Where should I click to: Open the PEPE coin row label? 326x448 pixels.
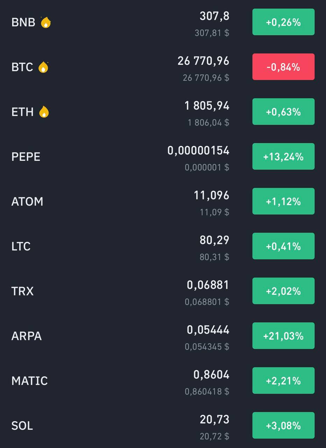(x=26, y=157)
